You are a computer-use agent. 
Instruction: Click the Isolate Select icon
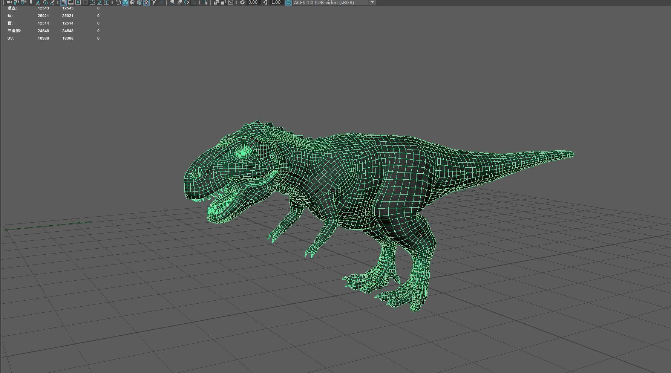pos(205,2)
